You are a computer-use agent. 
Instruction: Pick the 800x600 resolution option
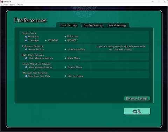[x=70, y=40]
